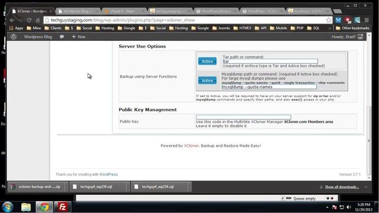The height and width of the screenshot is (213, 379).
Task: Click 'Queue: empty' in FileZilla window
Action: click(304, 199)
